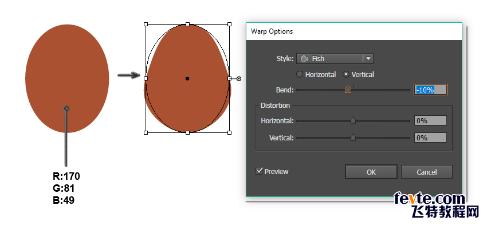Click the Vertical distortion 0% field
Viewport: 487px width, 226px height.
(430, 138)
